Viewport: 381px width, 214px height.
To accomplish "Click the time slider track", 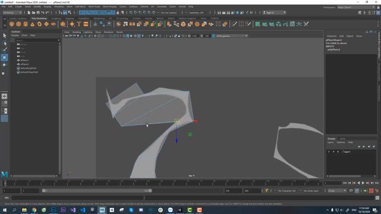I will (x=163, y=183).
